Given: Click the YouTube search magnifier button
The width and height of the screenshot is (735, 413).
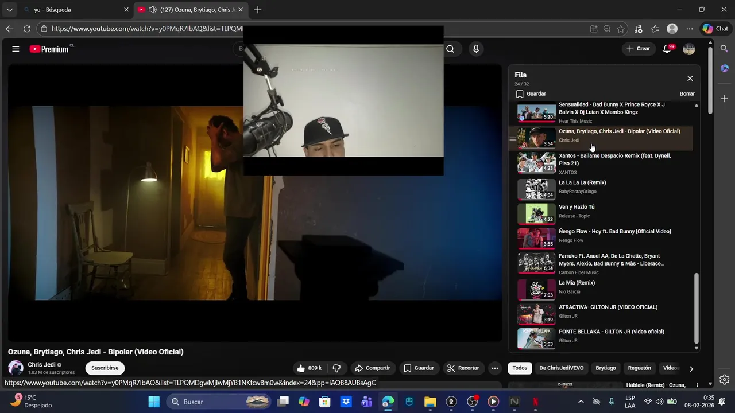Looking at the screenshot, I should click(450, 49).
